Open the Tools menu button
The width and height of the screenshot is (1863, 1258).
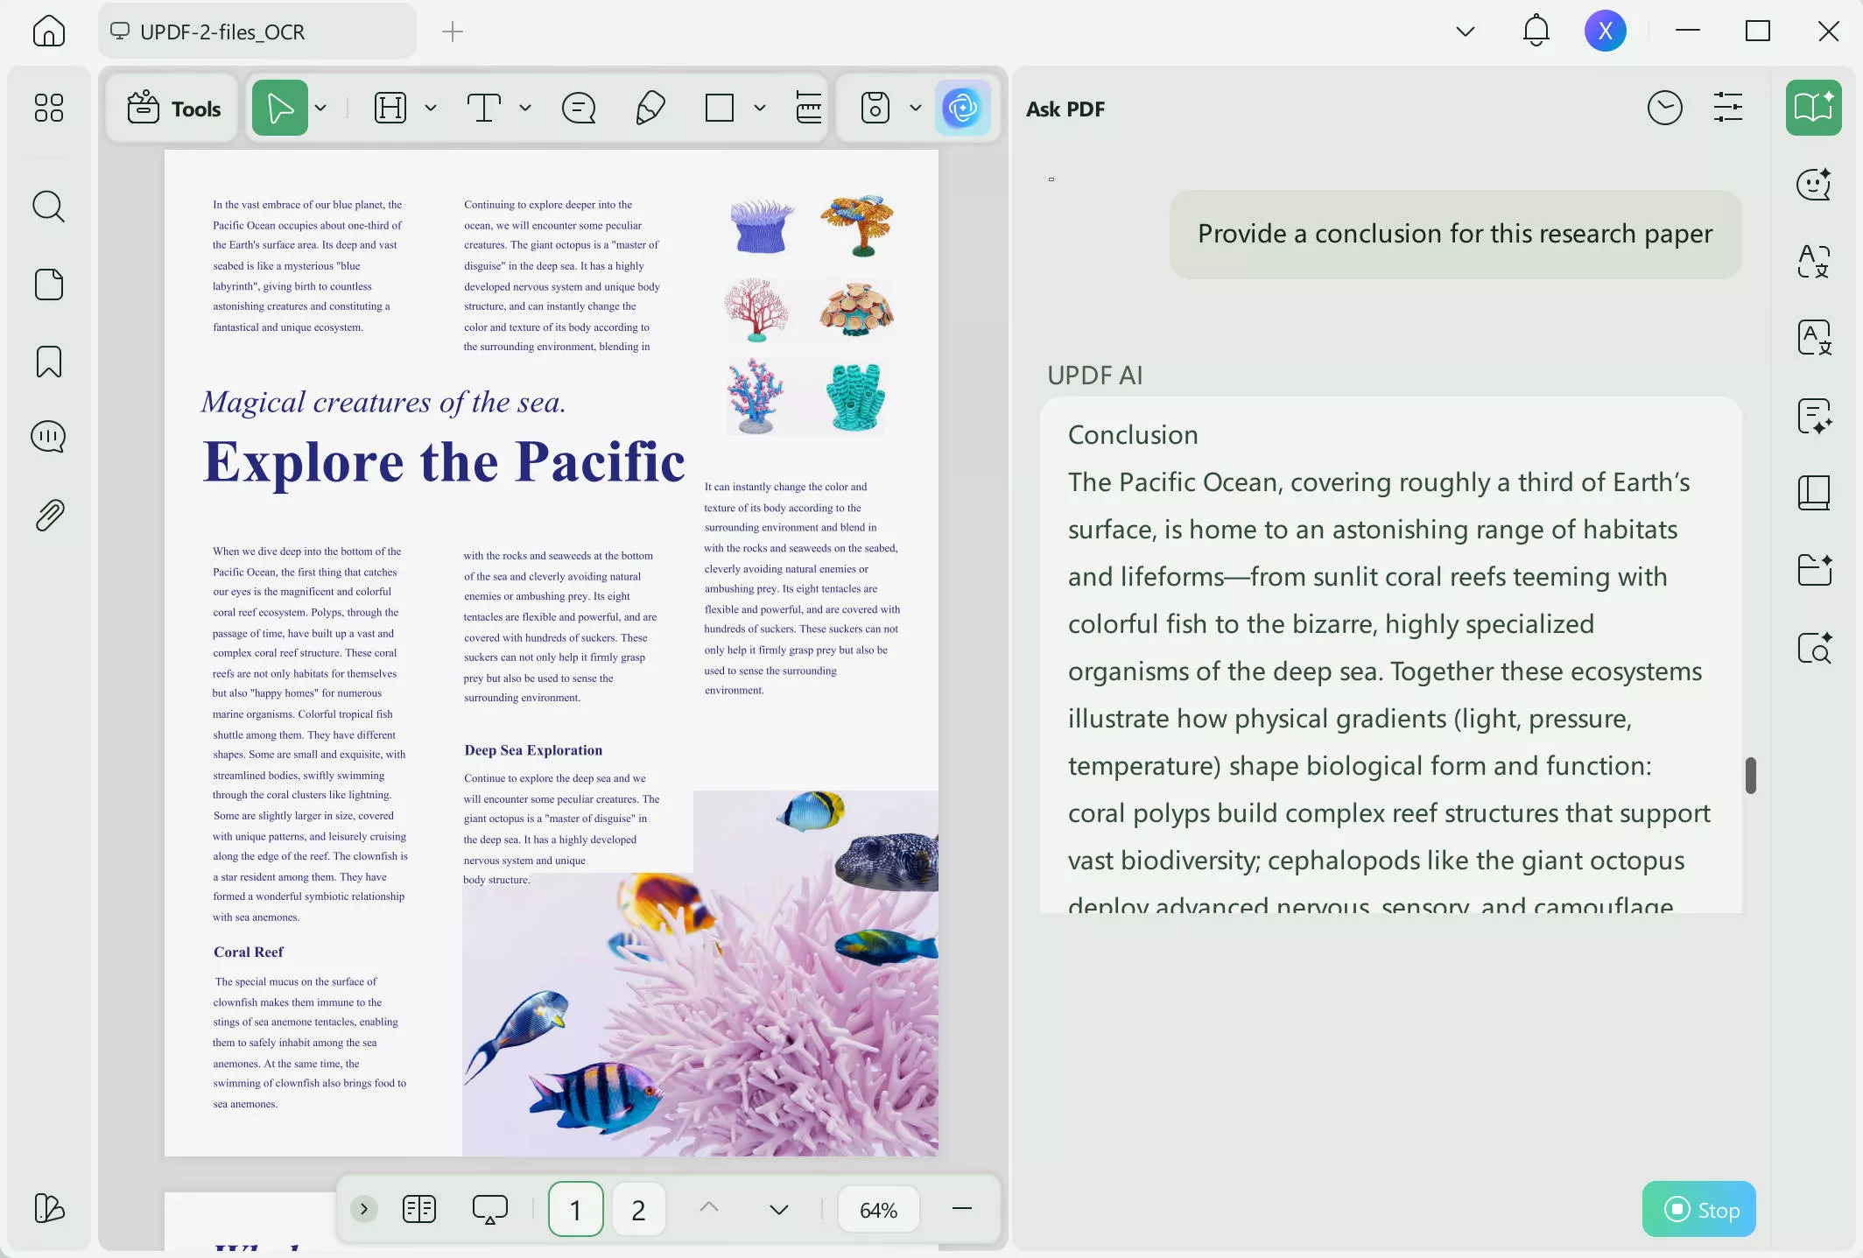point(173,109)
